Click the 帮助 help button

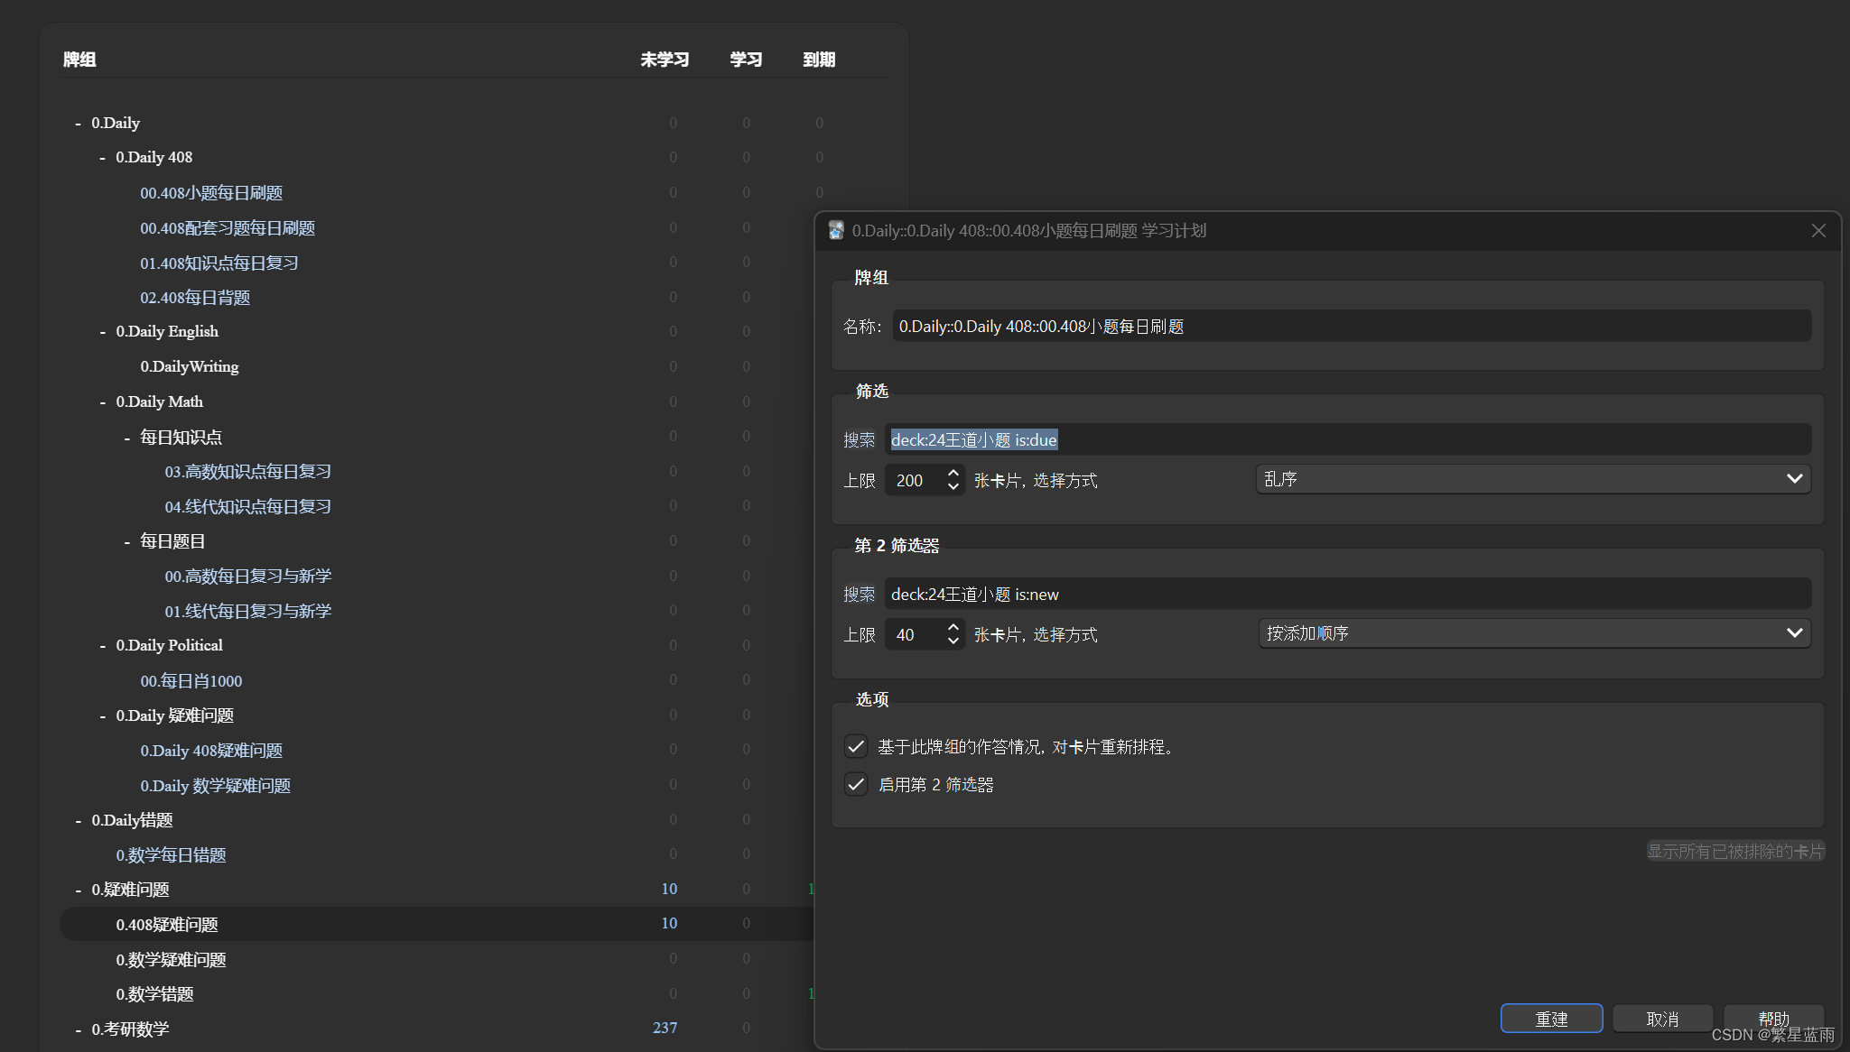click(x=1772, y=1019)
